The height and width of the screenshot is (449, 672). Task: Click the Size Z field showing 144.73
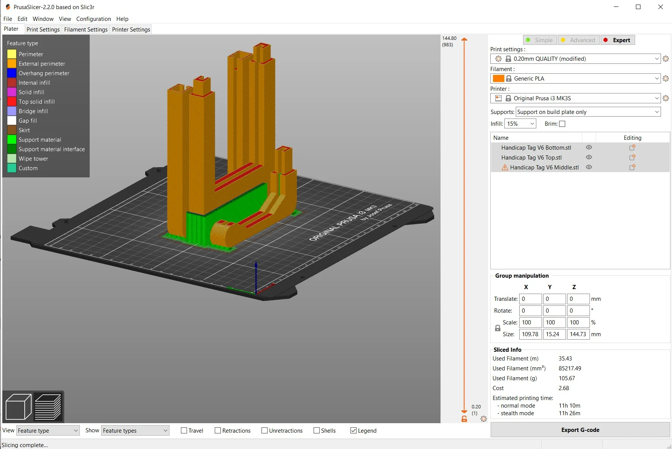pos(578,334)
